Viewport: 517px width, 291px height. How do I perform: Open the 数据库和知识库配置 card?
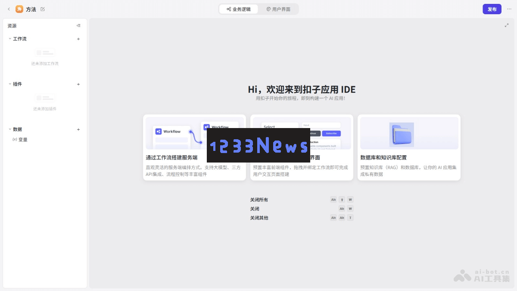click(409, 147)
